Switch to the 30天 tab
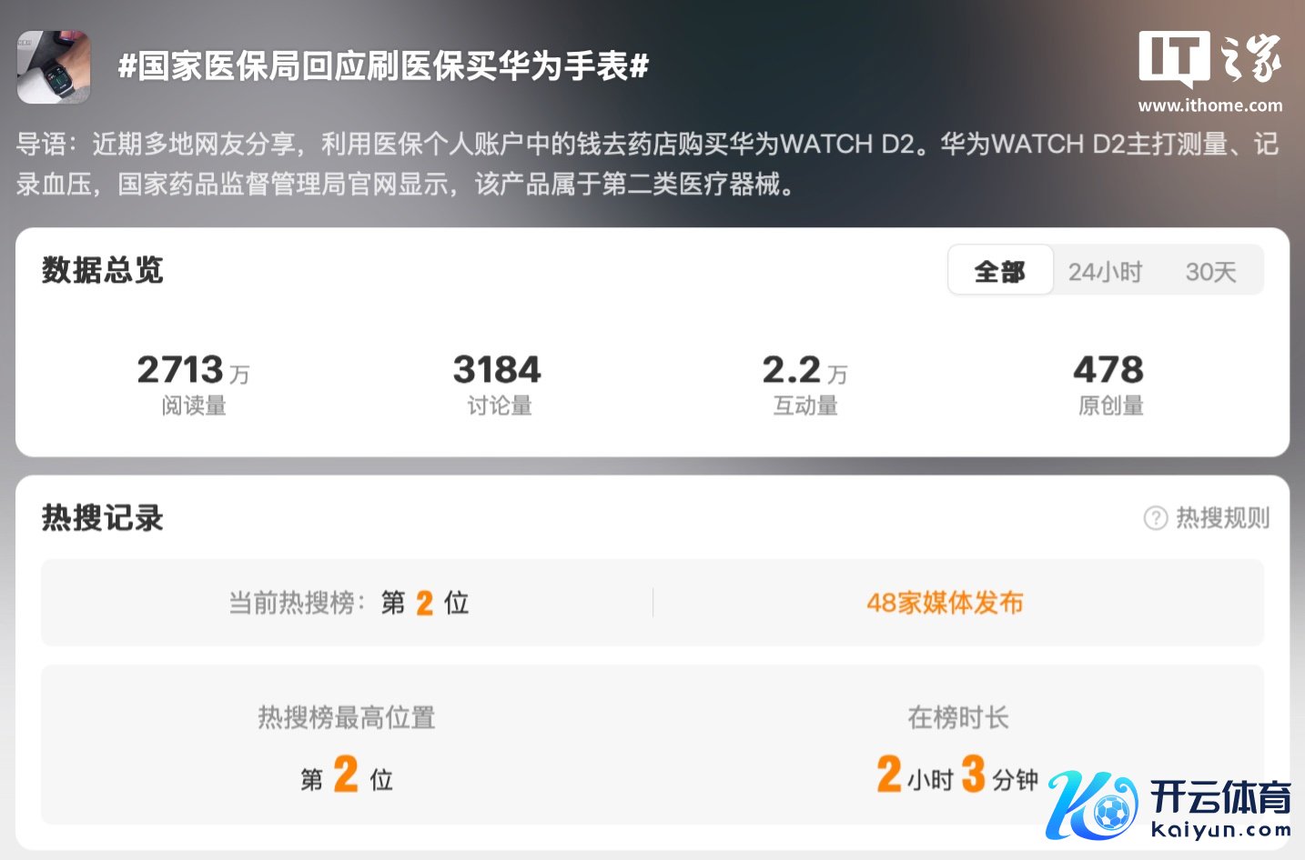The image size is (1305, 860). pyautogui.click(x=1210, y=272)
